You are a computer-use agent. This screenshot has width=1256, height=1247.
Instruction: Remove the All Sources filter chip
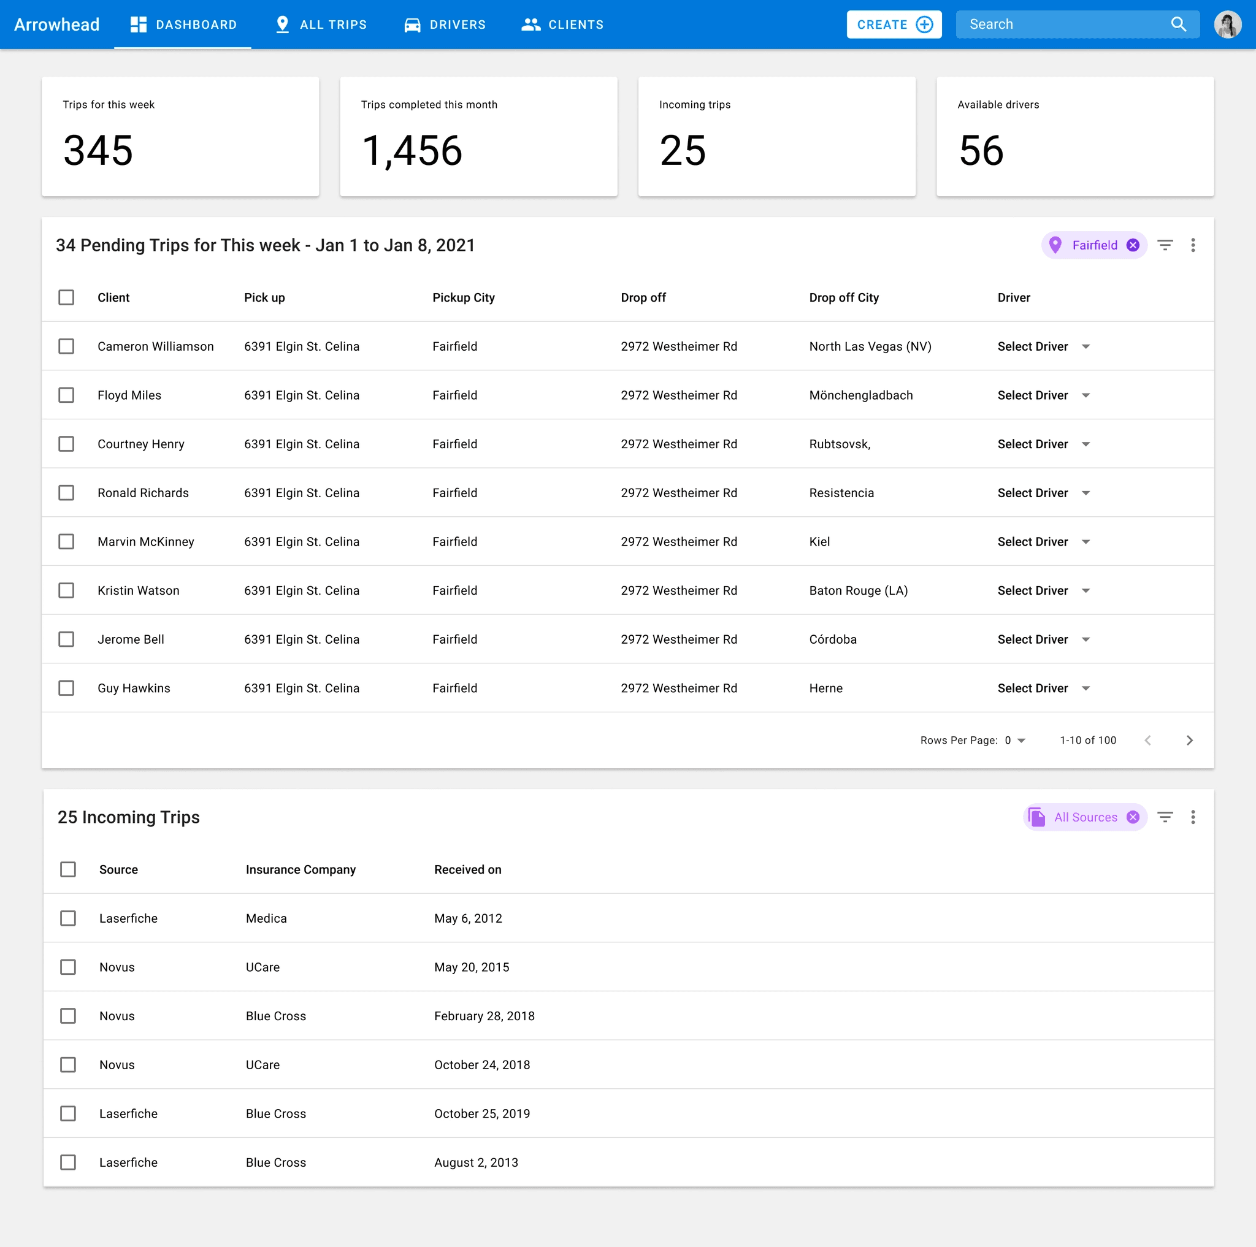coord(1133,817)
